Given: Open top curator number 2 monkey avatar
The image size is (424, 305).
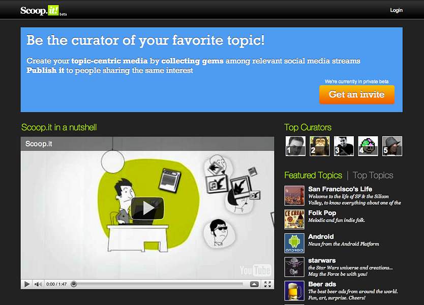Looking at the screenshot, I should tap(320, 146).
